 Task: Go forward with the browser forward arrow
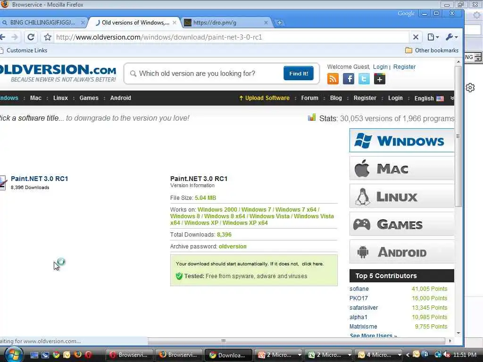[15, 37]
